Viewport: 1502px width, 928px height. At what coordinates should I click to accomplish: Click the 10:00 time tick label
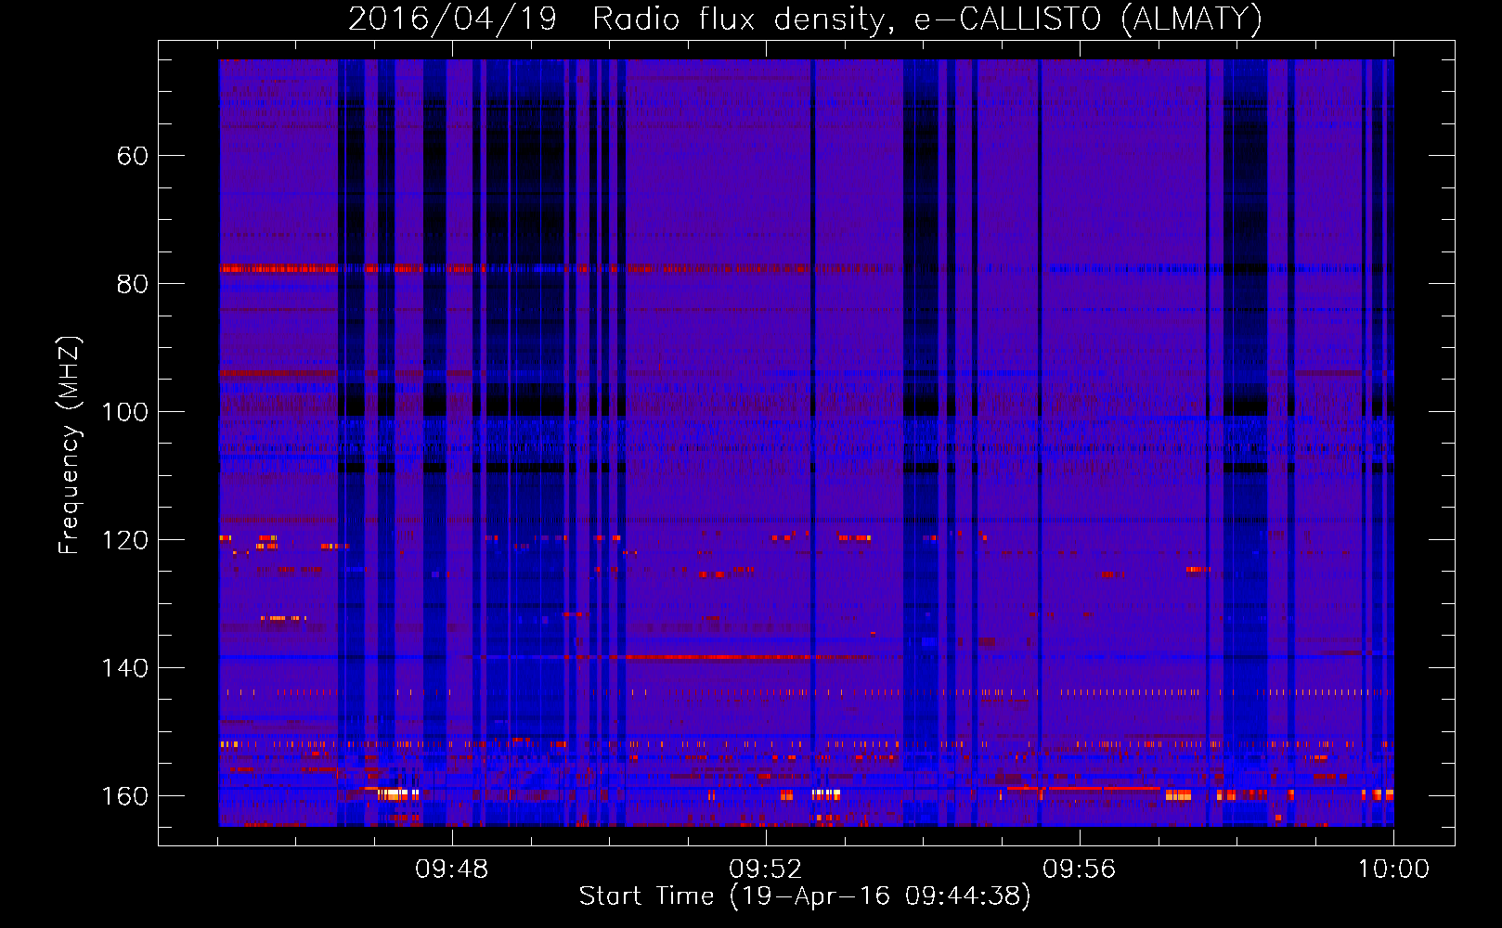pos(1393,870)
